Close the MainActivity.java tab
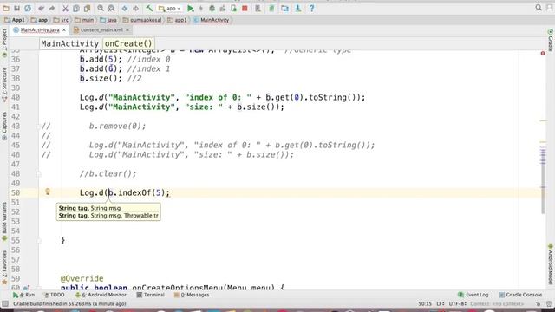The image size is (555, 312). [64, 30]
